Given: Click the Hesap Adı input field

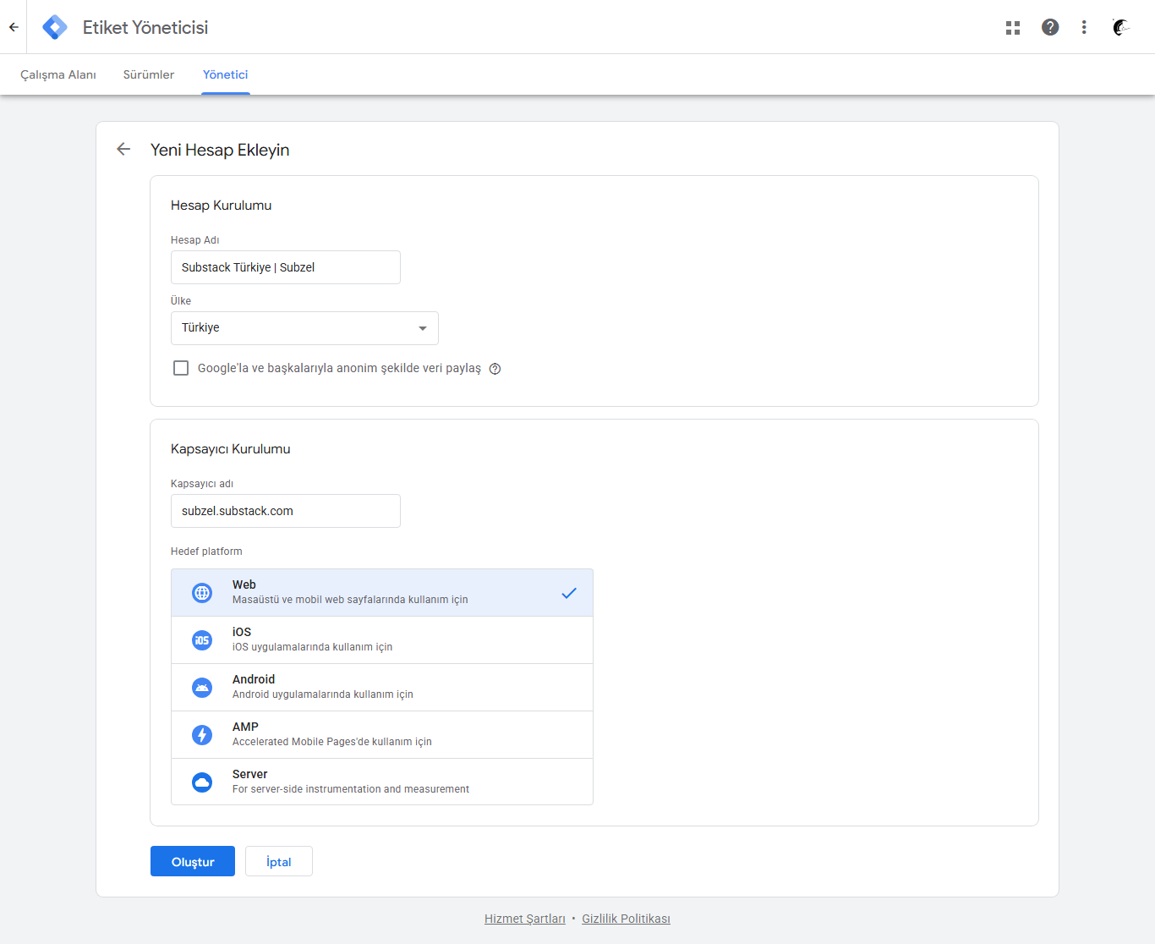Looking at the screenshot, I should coord(286,267).
